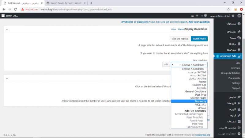
Task: Reload the page using browser refresh icon
Action: coord(16,9)
